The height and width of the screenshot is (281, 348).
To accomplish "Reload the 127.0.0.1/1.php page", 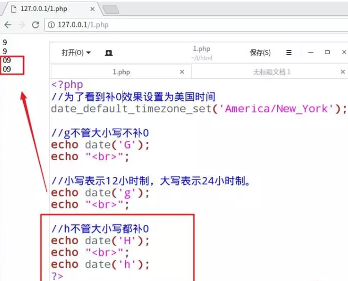I will pyautogui.click(x=36, y=25).
